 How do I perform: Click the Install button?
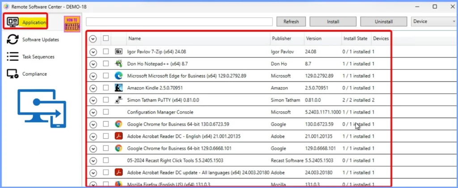click(333, 21)
